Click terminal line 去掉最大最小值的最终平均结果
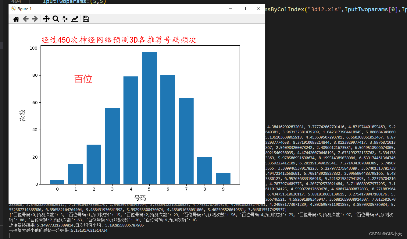Image resolution: width=407 pixels, height=239 pixels. point(58,230)
